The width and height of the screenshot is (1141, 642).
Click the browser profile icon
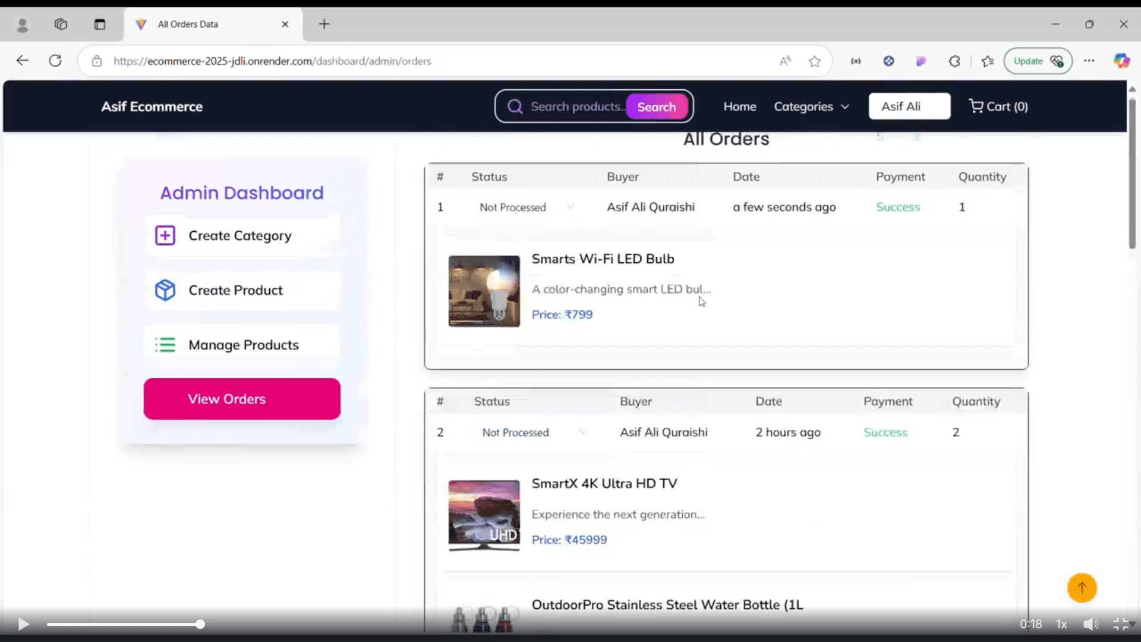23,24
